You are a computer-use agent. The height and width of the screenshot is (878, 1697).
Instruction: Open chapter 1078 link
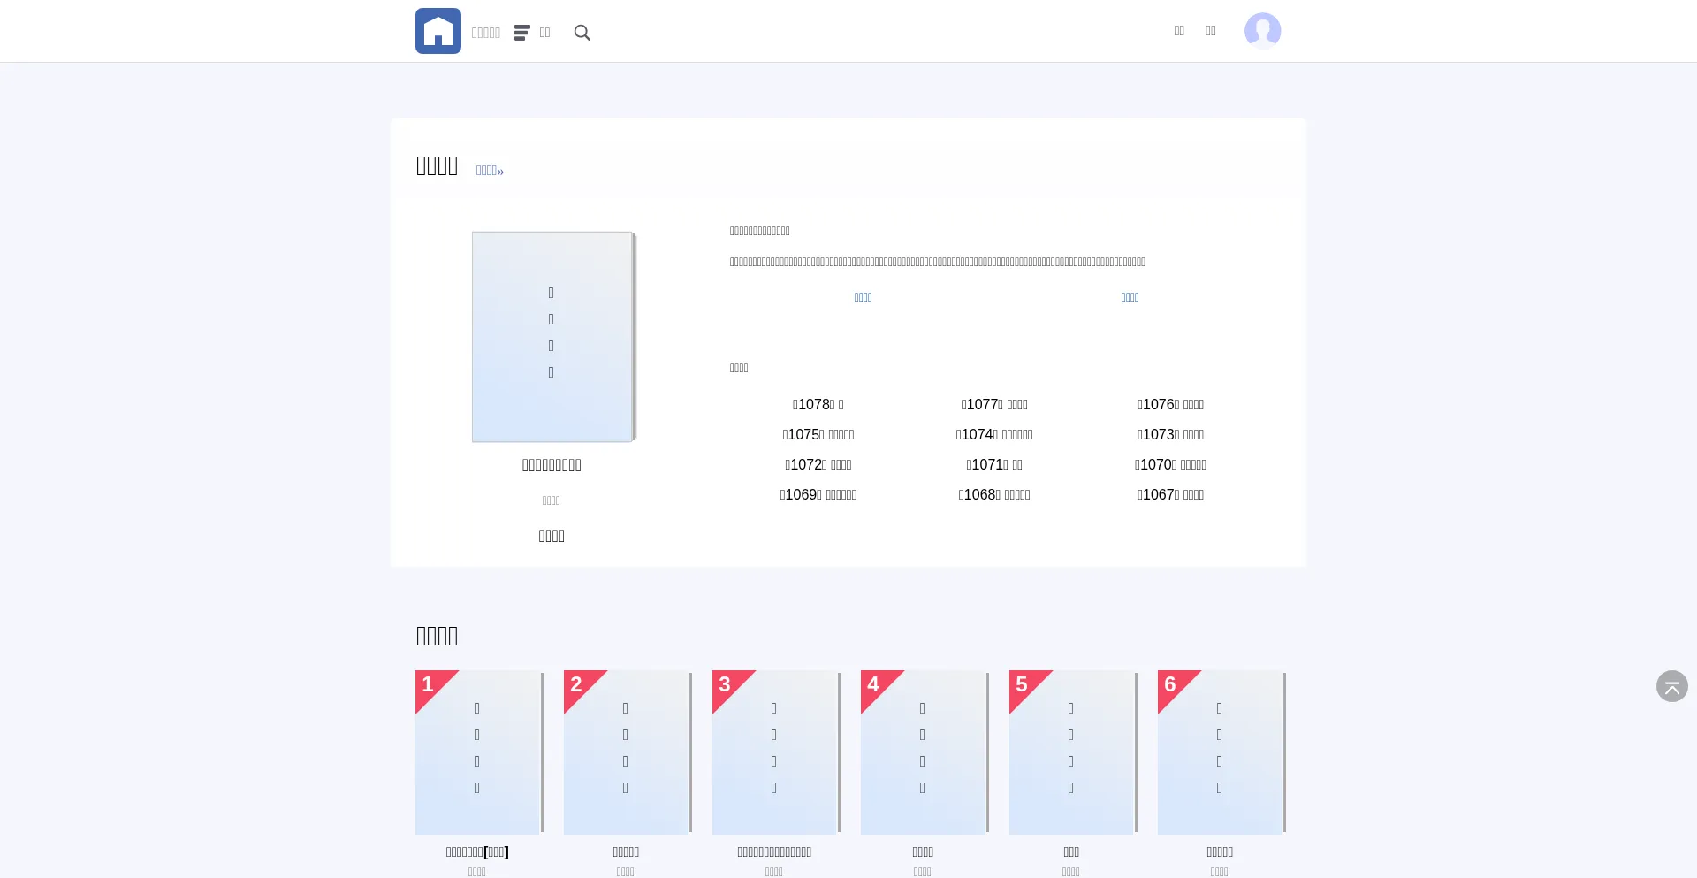[x=818, y=405]
